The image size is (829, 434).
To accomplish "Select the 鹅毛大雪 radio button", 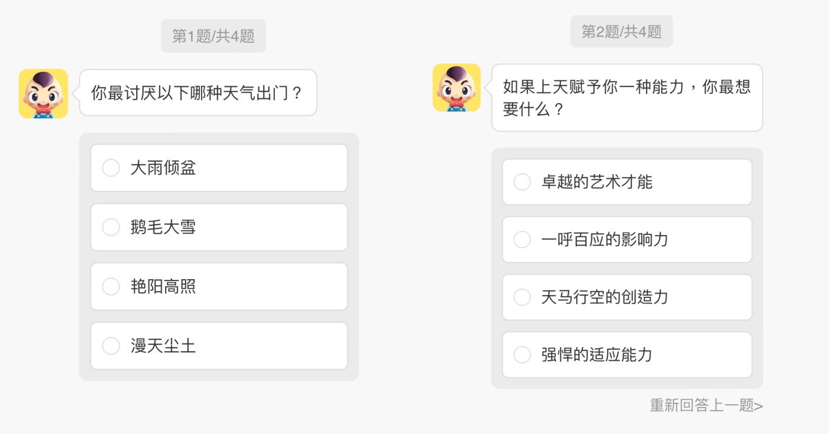I will pyautogui.click(x=111, y=227).
